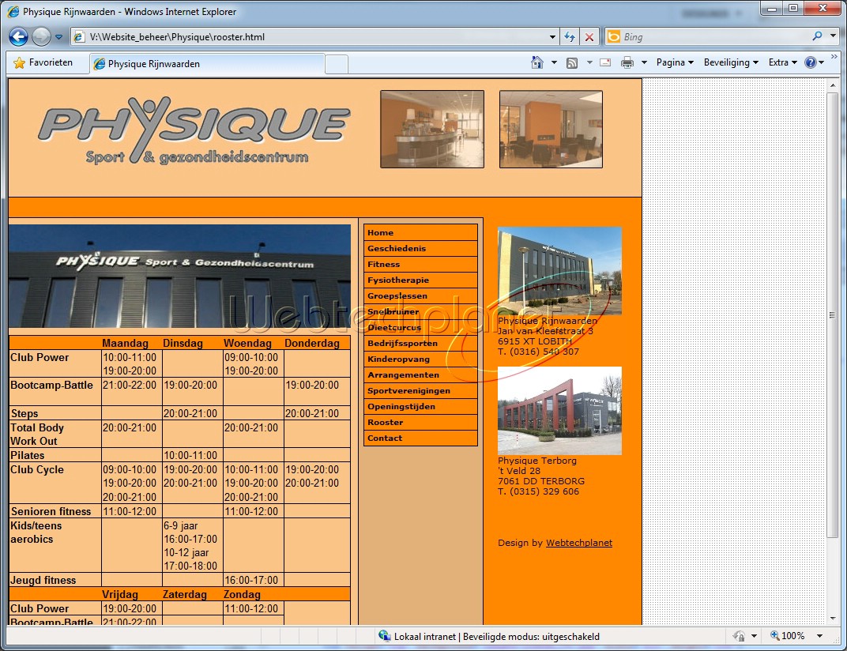Select Jeugd fitness 16:00-17:00 cell
847x651 pixels.
254,580
